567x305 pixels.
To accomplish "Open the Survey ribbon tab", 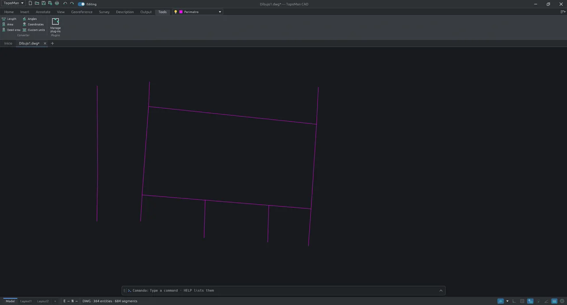I will point(104,12).
